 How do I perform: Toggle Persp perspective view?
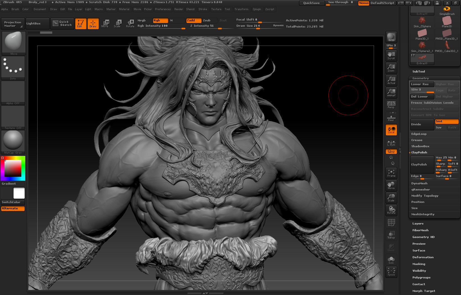(x=391, y=105)
